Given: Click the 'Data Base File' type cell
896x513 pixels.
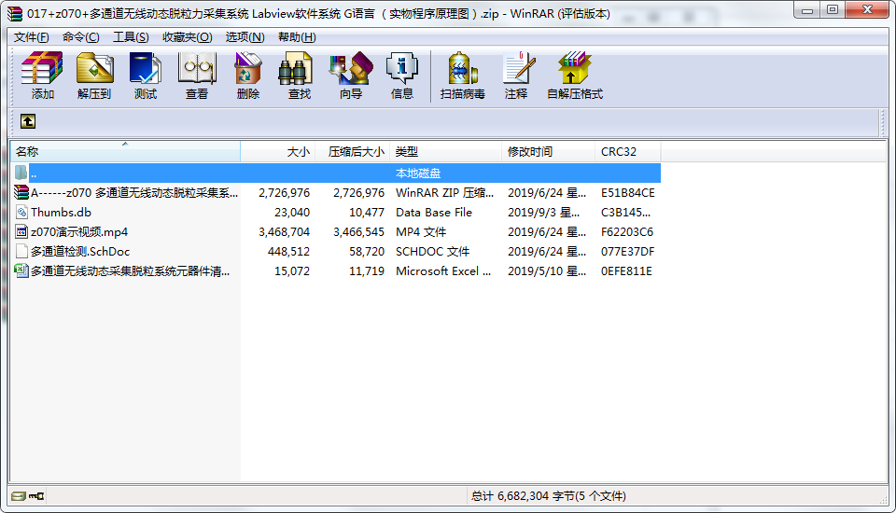Looking at the screenshot, I should tap(434, 213).
